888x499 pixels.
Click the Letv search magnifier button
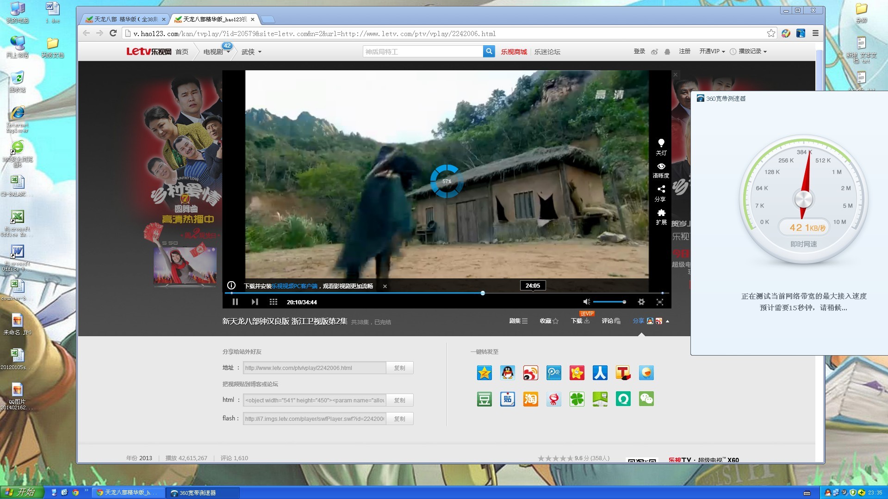pos(489,51)
